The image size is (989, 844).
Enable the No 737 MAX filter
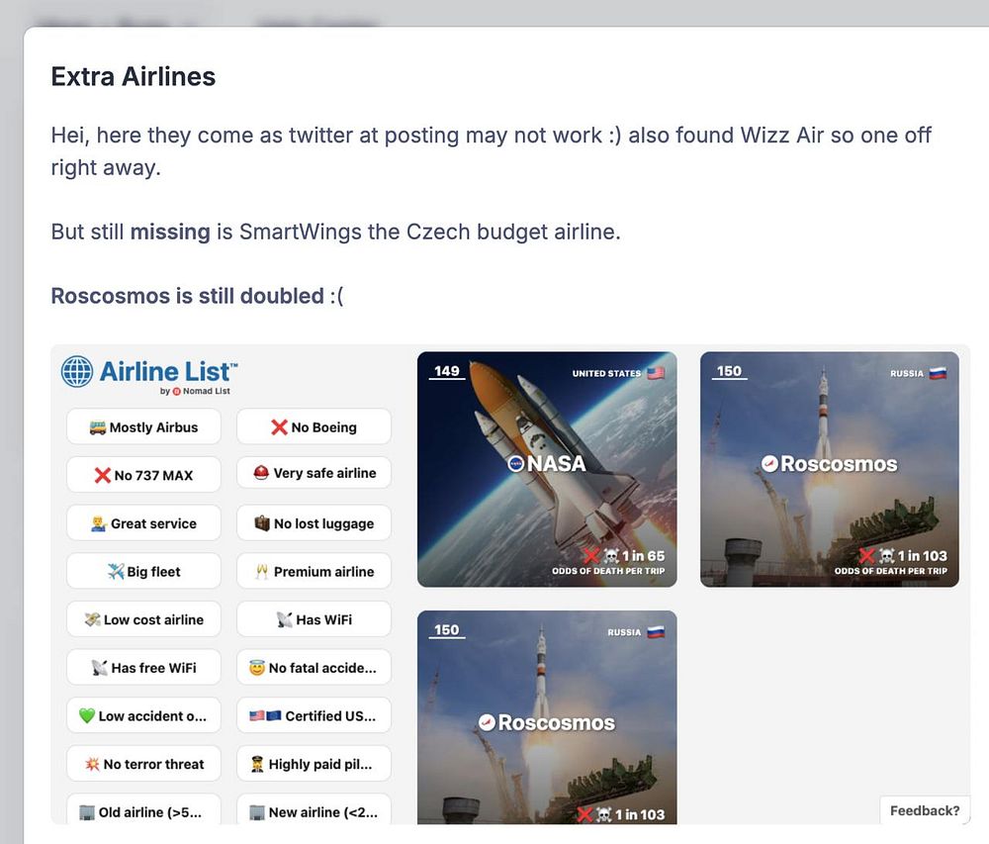[x=143, y=475]
